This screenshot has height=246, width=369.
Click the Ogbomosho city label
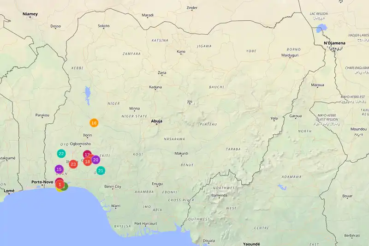(x=80, y=144)
